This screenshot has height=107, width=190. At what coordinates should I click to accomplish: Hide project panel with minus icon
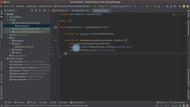pyautogui.click(x=48, y=11)
